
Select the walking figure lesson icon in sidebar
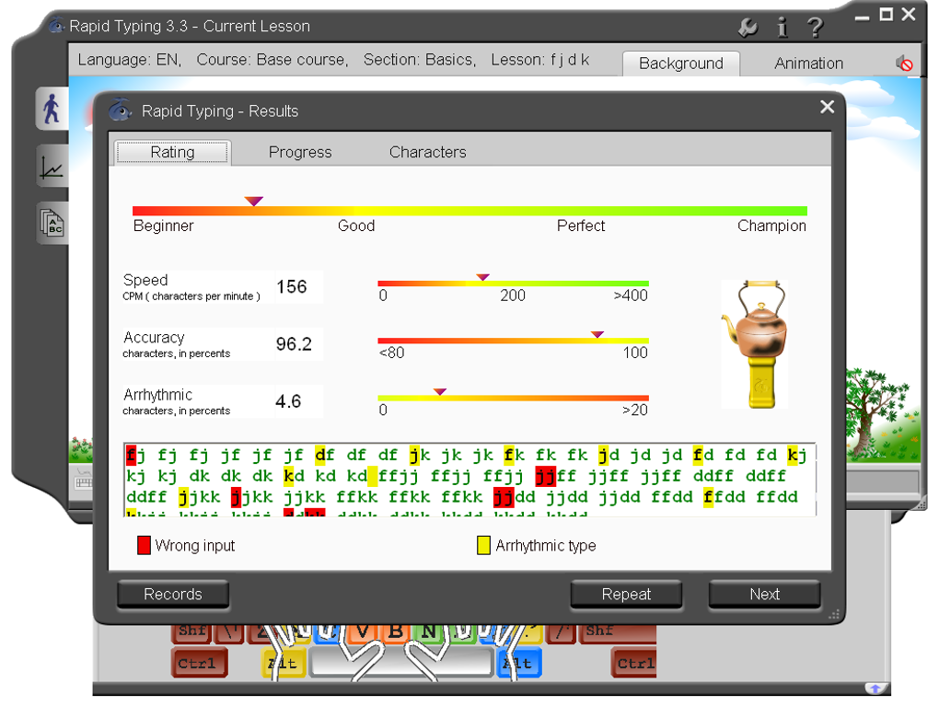point(52,109)
